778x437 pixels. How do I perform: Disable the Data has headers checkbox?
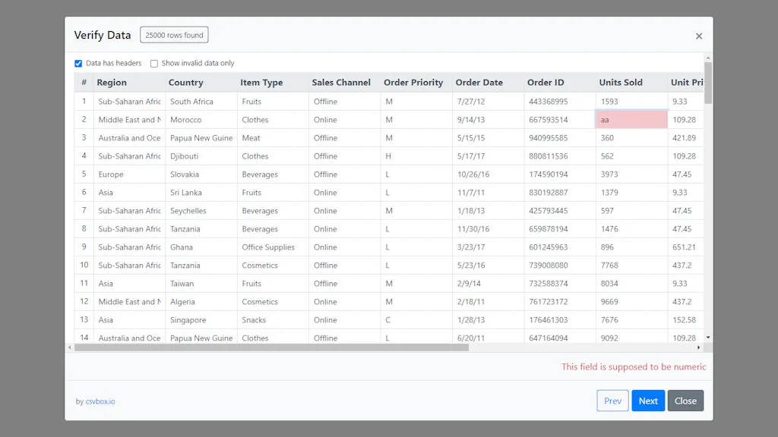(x=78, y=63)
